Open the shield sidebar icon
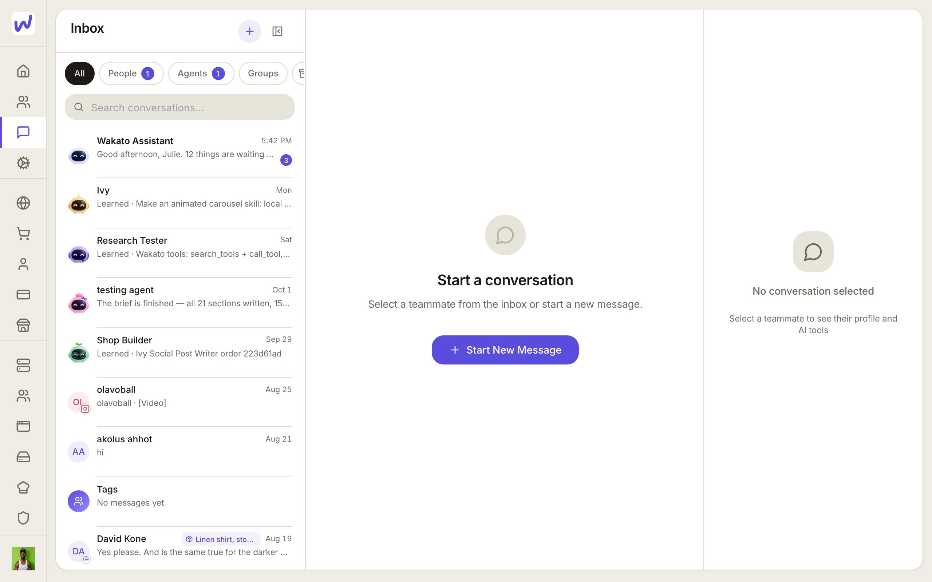Image resolution: width=932 pixels, height=582 pixels. click(23, 518)
